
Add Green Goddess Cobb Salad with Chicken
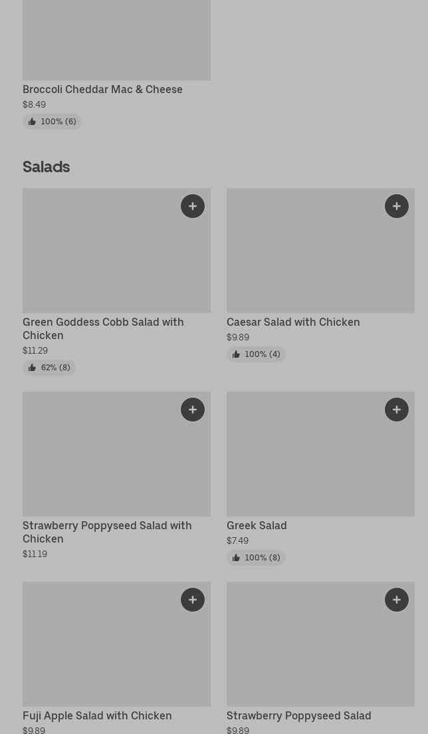coord(193,206)
